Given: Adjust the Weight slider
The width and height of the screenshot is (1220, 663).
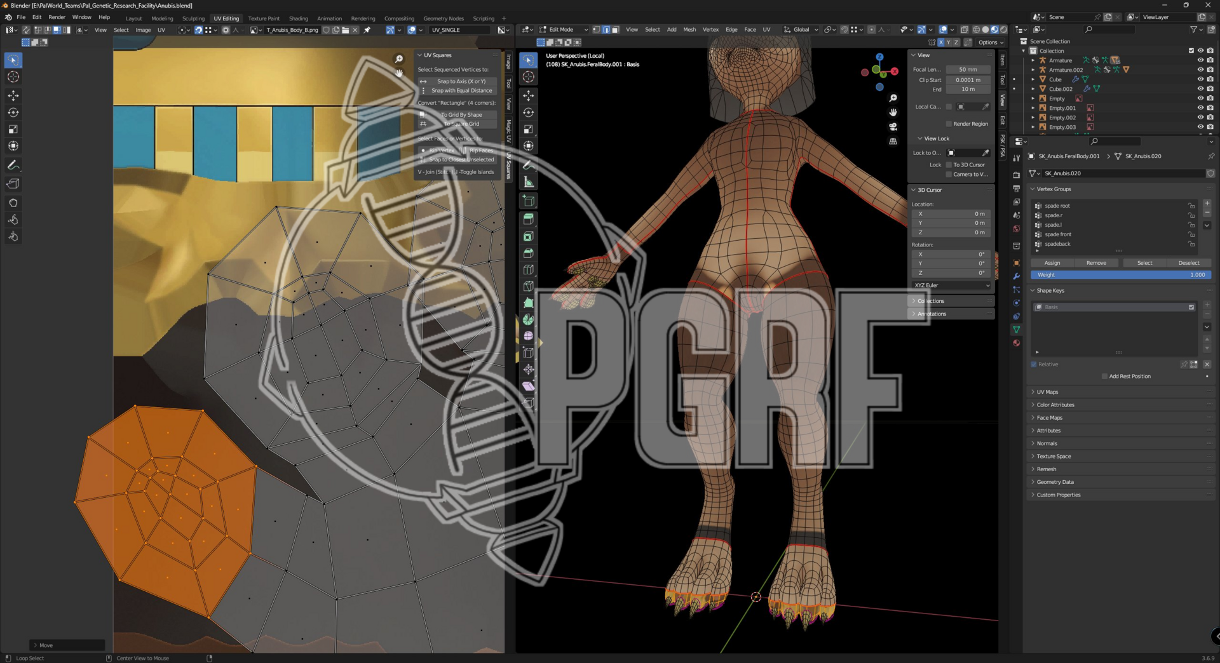Looking at the screenshot, I should (x=1121, y=275).
